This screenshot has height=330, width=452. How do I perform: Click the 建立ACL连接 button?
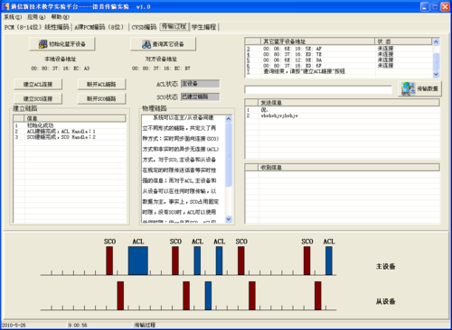point(38,84)
